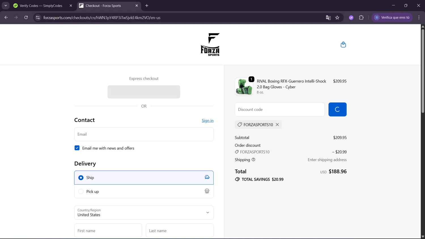Click the – $20.99 order discount value
The image size is (425, 239).
339,152
